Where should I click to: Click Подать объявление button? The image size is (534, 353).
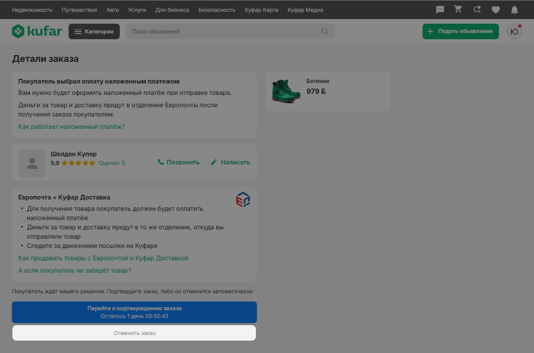460,31
